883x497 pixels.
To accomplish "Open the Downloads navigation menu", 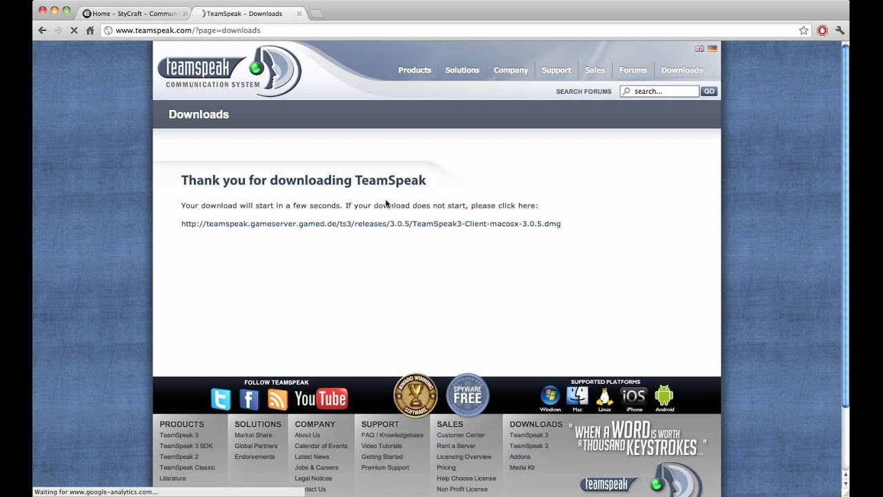I will (x=682, y=70).
